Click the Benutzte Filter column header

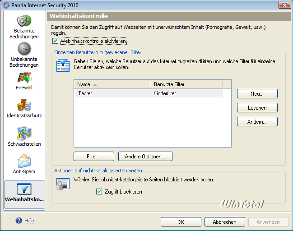(186, 84)
